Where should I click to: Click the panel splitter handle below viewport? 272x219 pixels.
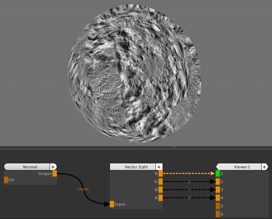173,147
